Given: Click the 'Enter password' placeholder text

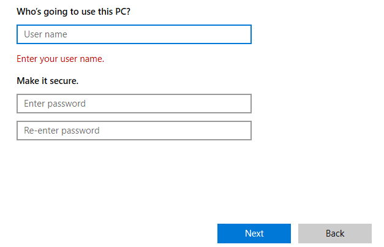Looking at the screenshot, I should [x=55, y=104].
